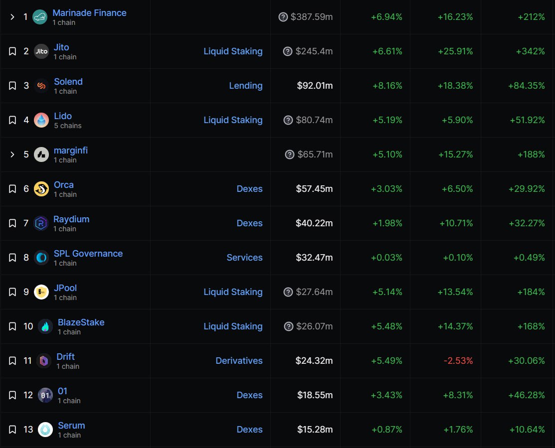This screenshot has width=555, height=448.
Task: Open the Marinade Finance protocol page
Action: coord(90,13)
